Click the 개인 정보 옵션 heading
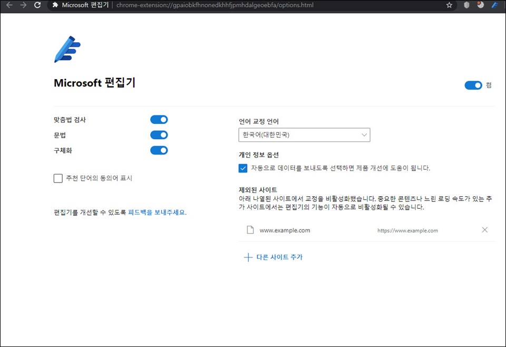Viewport: 506px width, 347px height. 259,155
